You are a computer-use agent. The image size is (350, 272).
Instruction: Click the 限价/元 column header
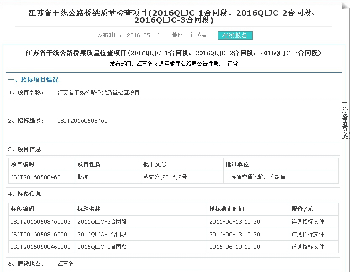click(302, 209)
